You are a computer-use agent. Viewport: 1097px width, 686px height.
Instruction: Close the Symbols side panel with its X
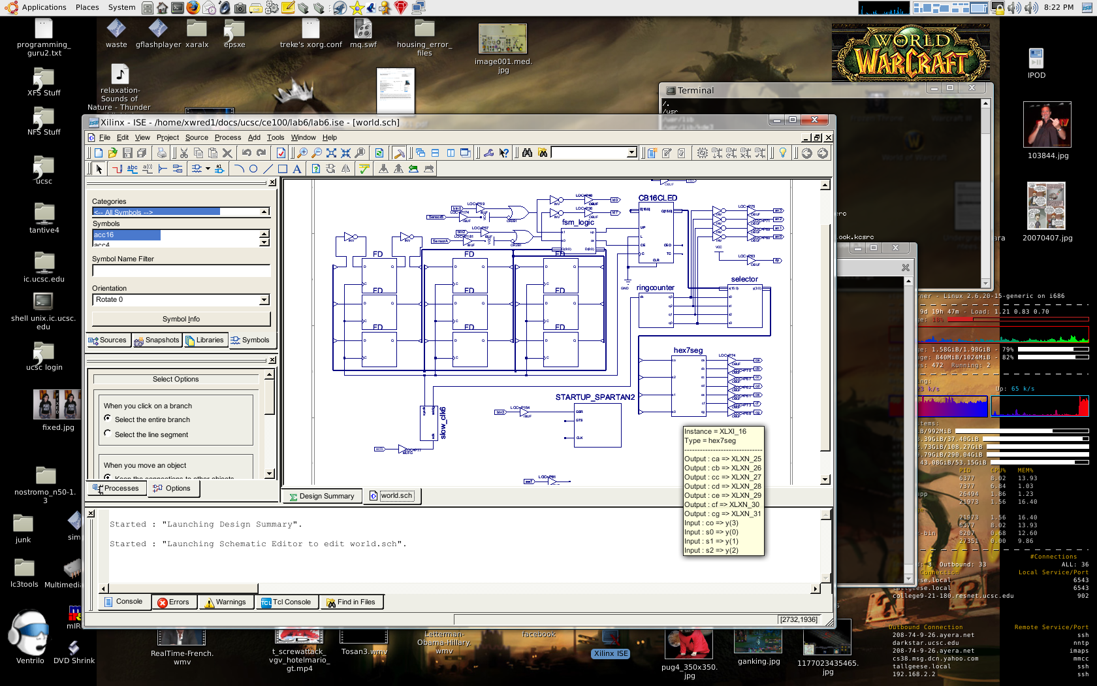tap(272, 182)
